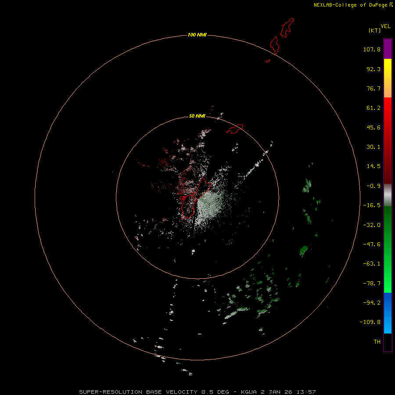Click the -0.9 legend value
The width and height of the screenshot is (395, 395).
[373, 186]
